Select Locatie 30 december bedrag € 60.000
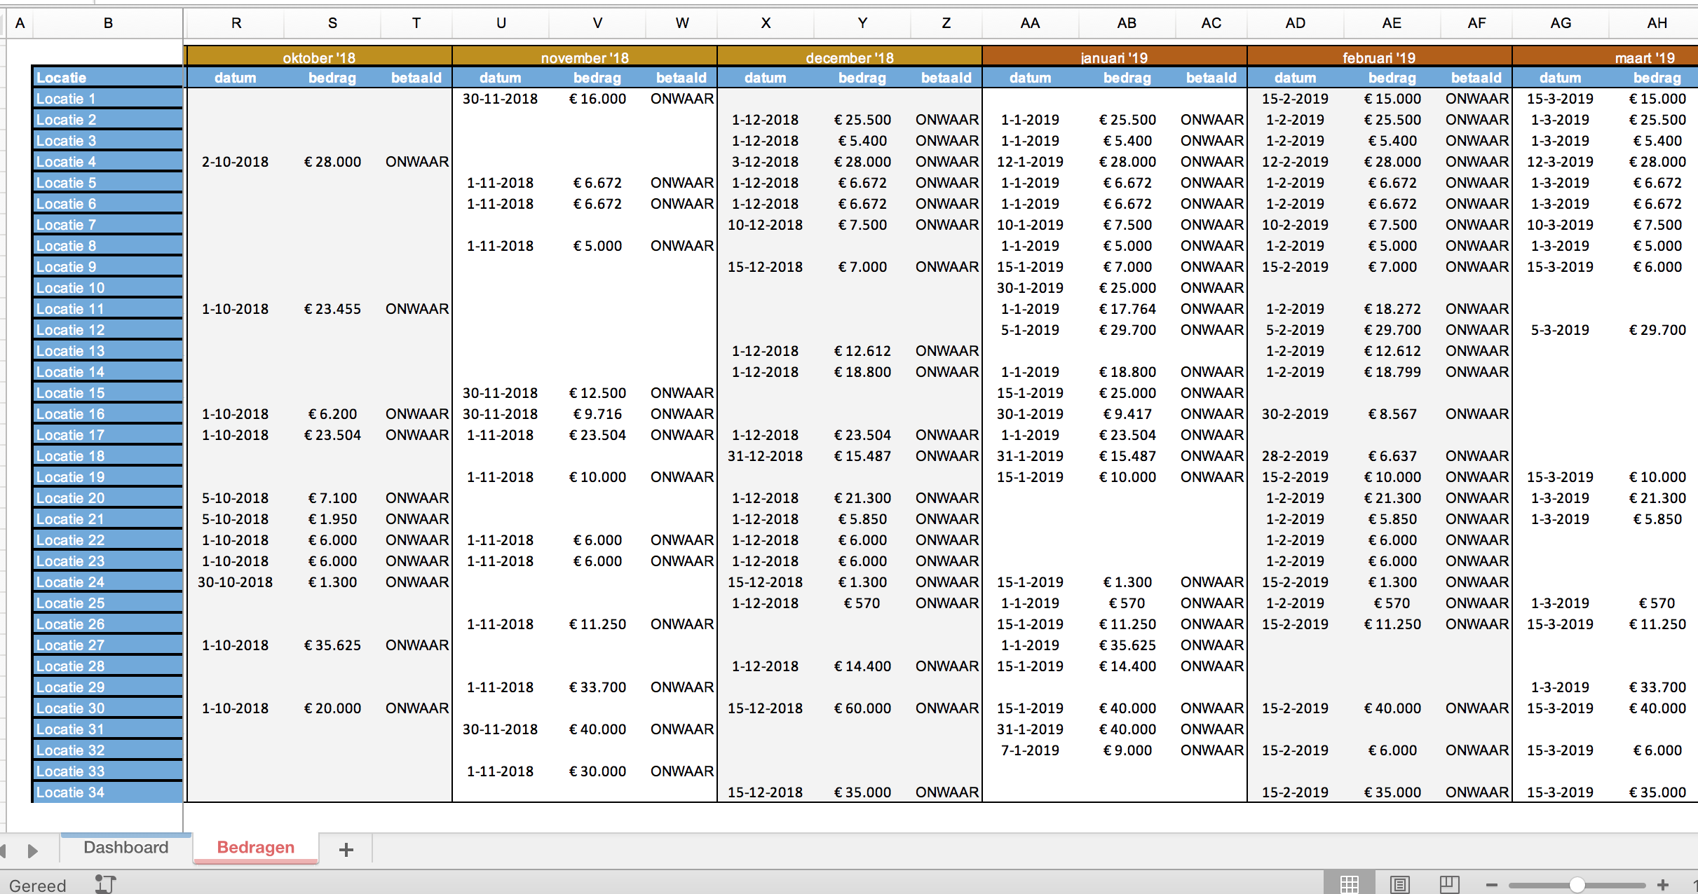This screenshot has height=894, width=1698. tap(862, 708)
